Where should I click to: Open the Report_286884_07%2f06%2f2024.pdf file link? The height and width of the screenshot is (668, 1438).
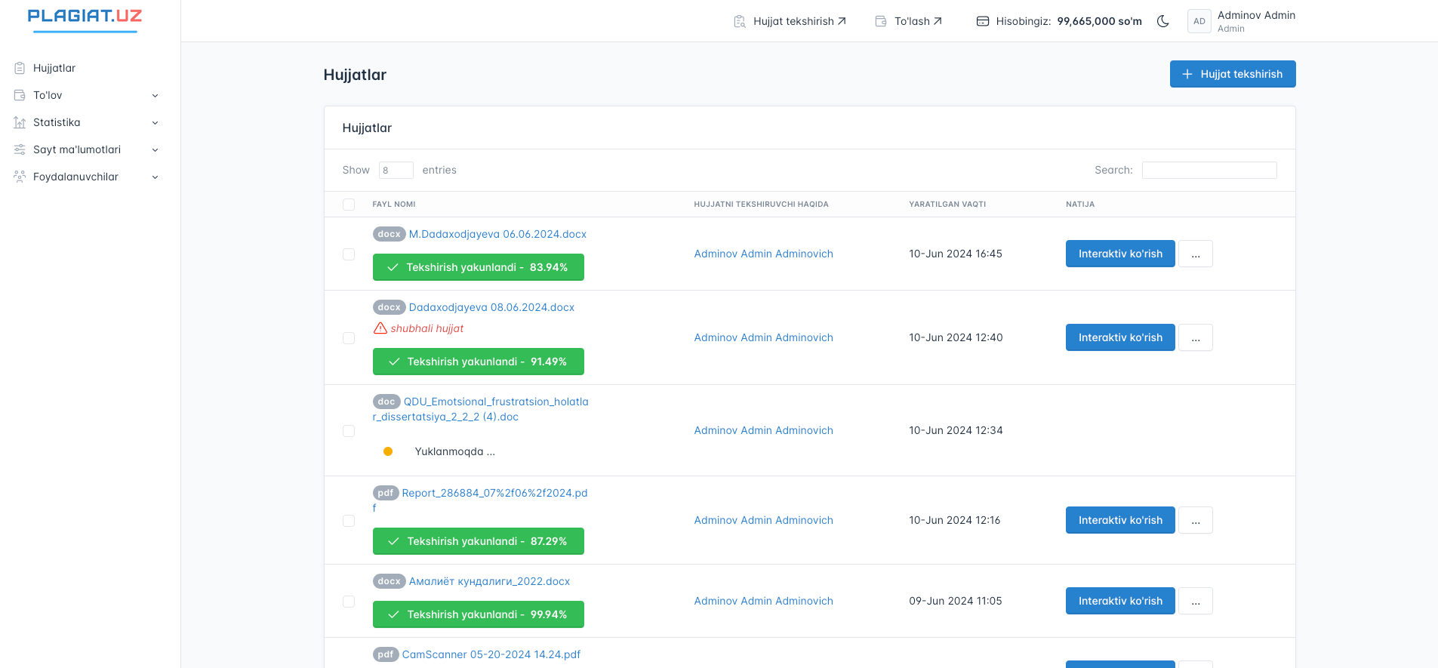481,500
